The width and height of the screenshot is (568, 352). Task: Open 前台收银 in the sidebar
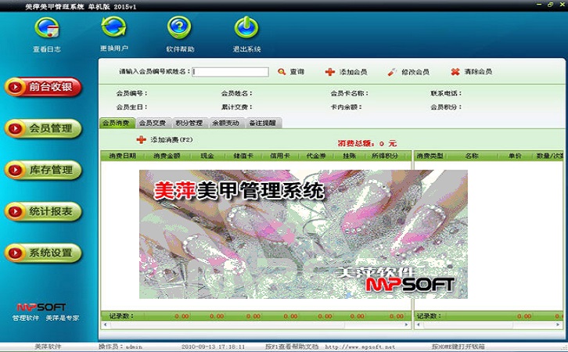click(x=43, y=87)
